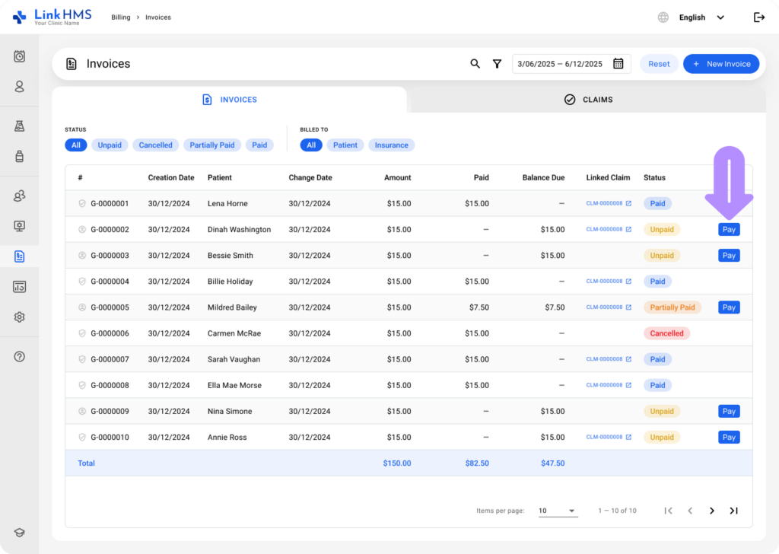Click the Balance Due column header
Viewport: 779px width, 554px height.
[543, 177]
